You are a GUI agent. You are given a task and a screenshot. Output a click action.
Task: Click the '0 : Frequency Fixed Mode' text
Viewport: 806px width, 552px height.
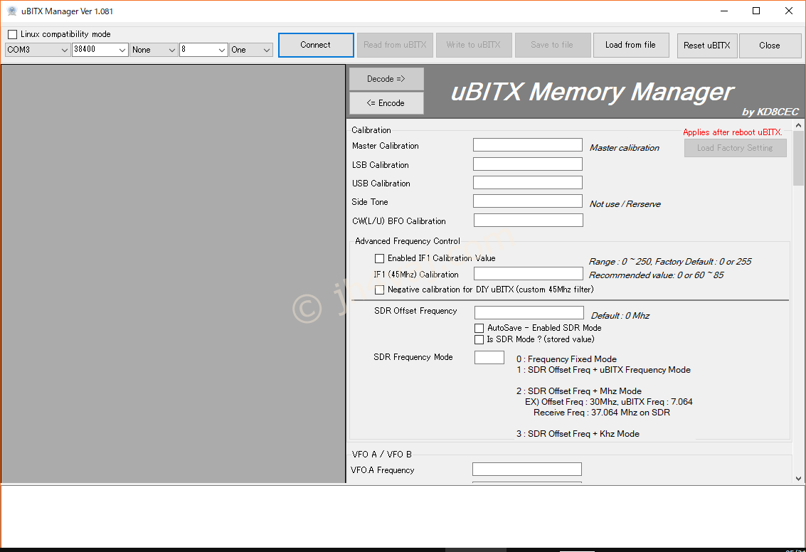pos(566,359)
